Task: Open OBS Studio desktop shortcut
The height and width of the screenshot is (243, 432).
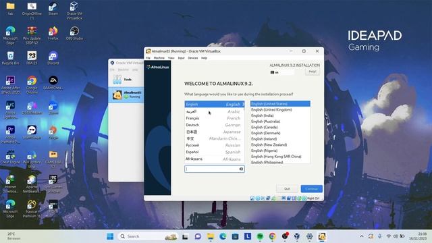Action: coord(74,33)
